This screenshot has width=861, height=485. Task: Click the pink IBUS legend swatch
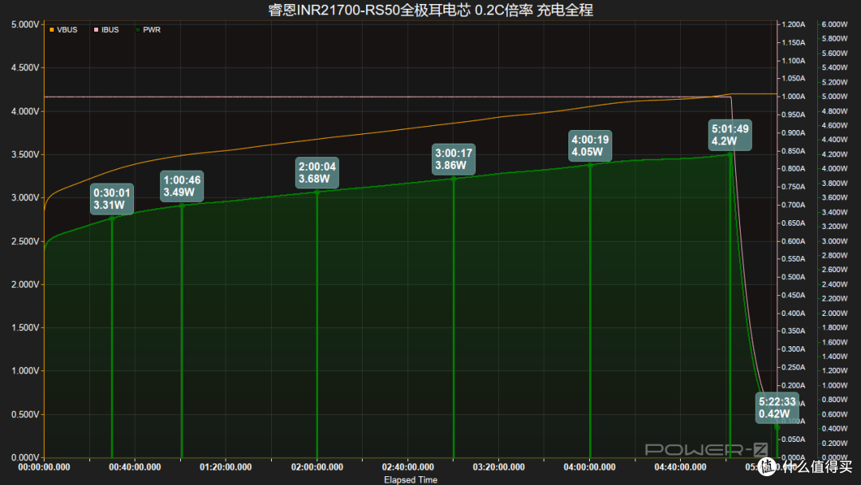(x=96, y=30)
